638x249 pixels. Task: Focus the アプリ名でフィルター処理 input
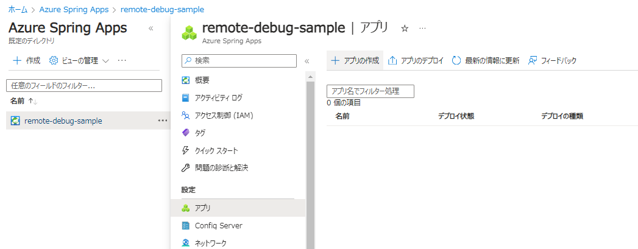(x=370, y=91)
